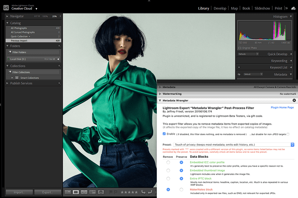
Task: Show more modules with double-chevron
Action: 287,8
